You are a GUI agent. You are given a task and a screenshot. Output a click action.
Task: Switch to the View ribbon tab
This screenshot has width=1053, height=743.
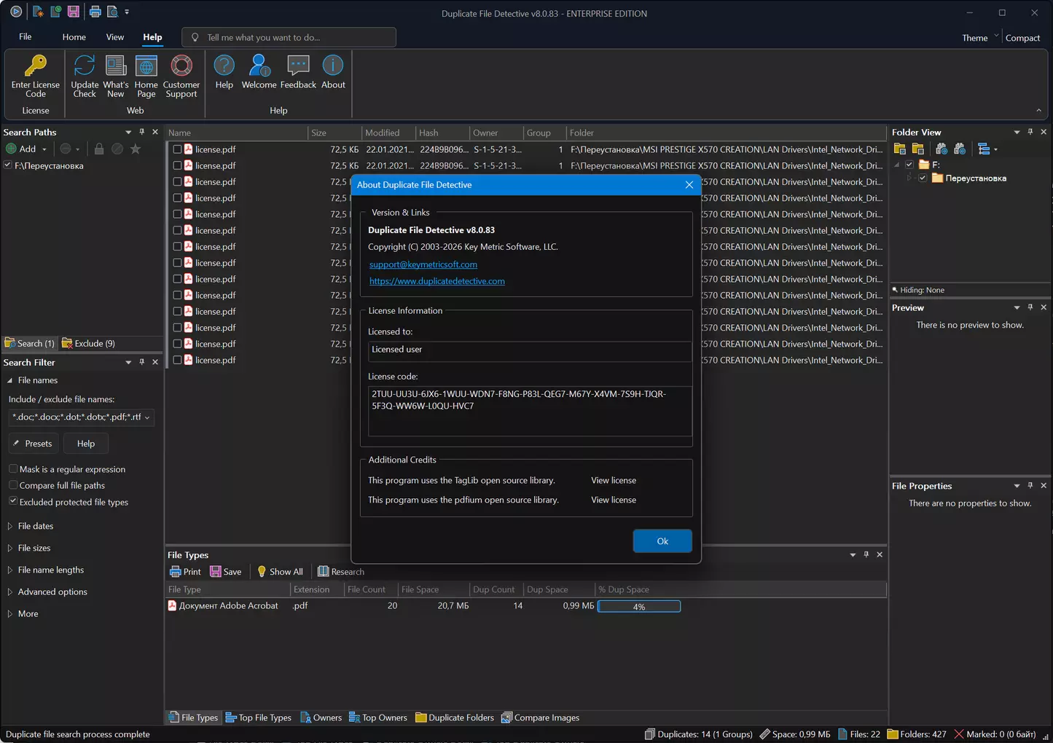115,37
